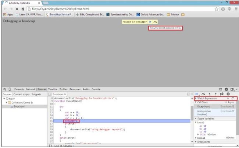Open 'Learn C#, WPF' bookmark

point(29,14)
